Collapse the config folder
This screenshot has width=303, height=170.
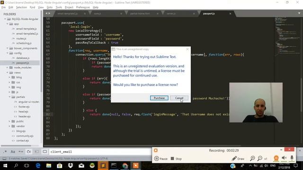8,53
